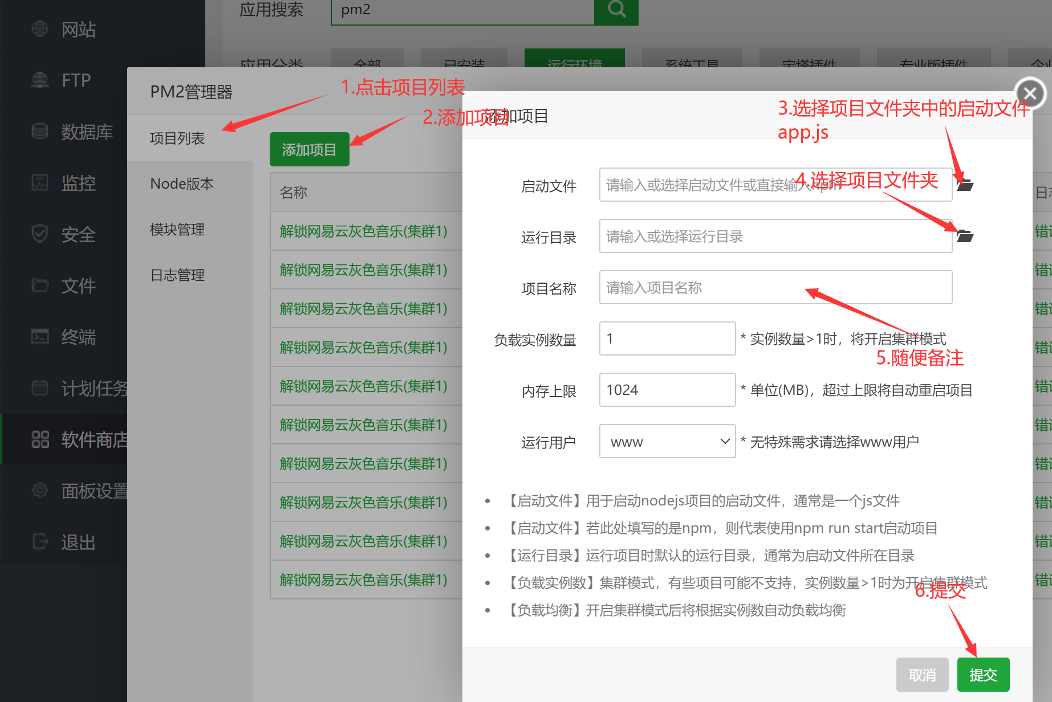Click the 提交 submit button
This screenshot has height=702, width=1052.
click(983, 675)
